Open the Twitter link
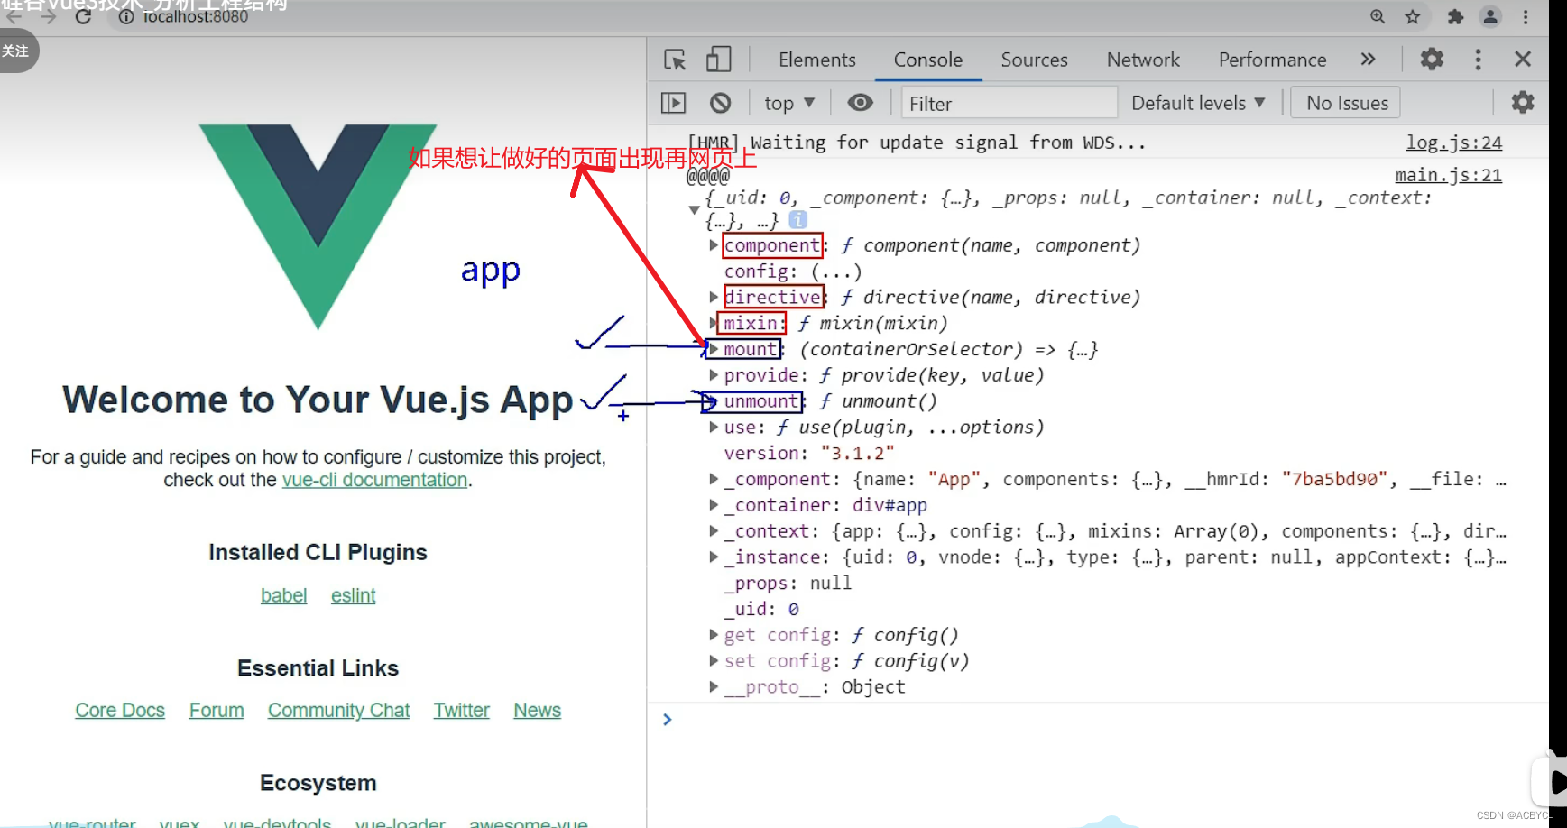This screenshot has height=828, width=1567. point(461,711)
